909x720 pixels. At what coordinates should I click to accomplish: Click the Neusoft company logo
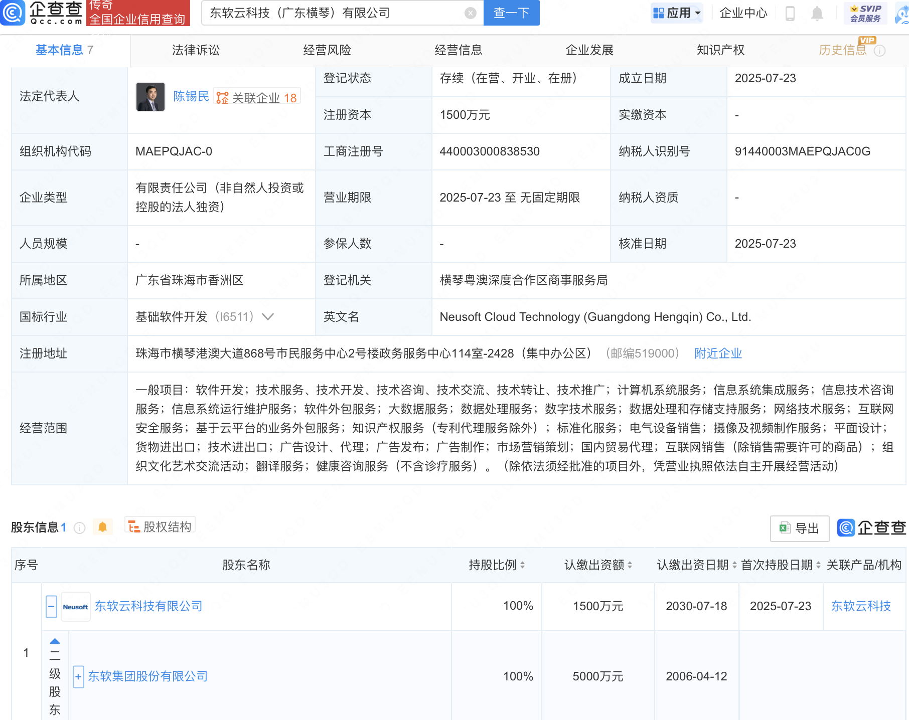pos(76,607)
